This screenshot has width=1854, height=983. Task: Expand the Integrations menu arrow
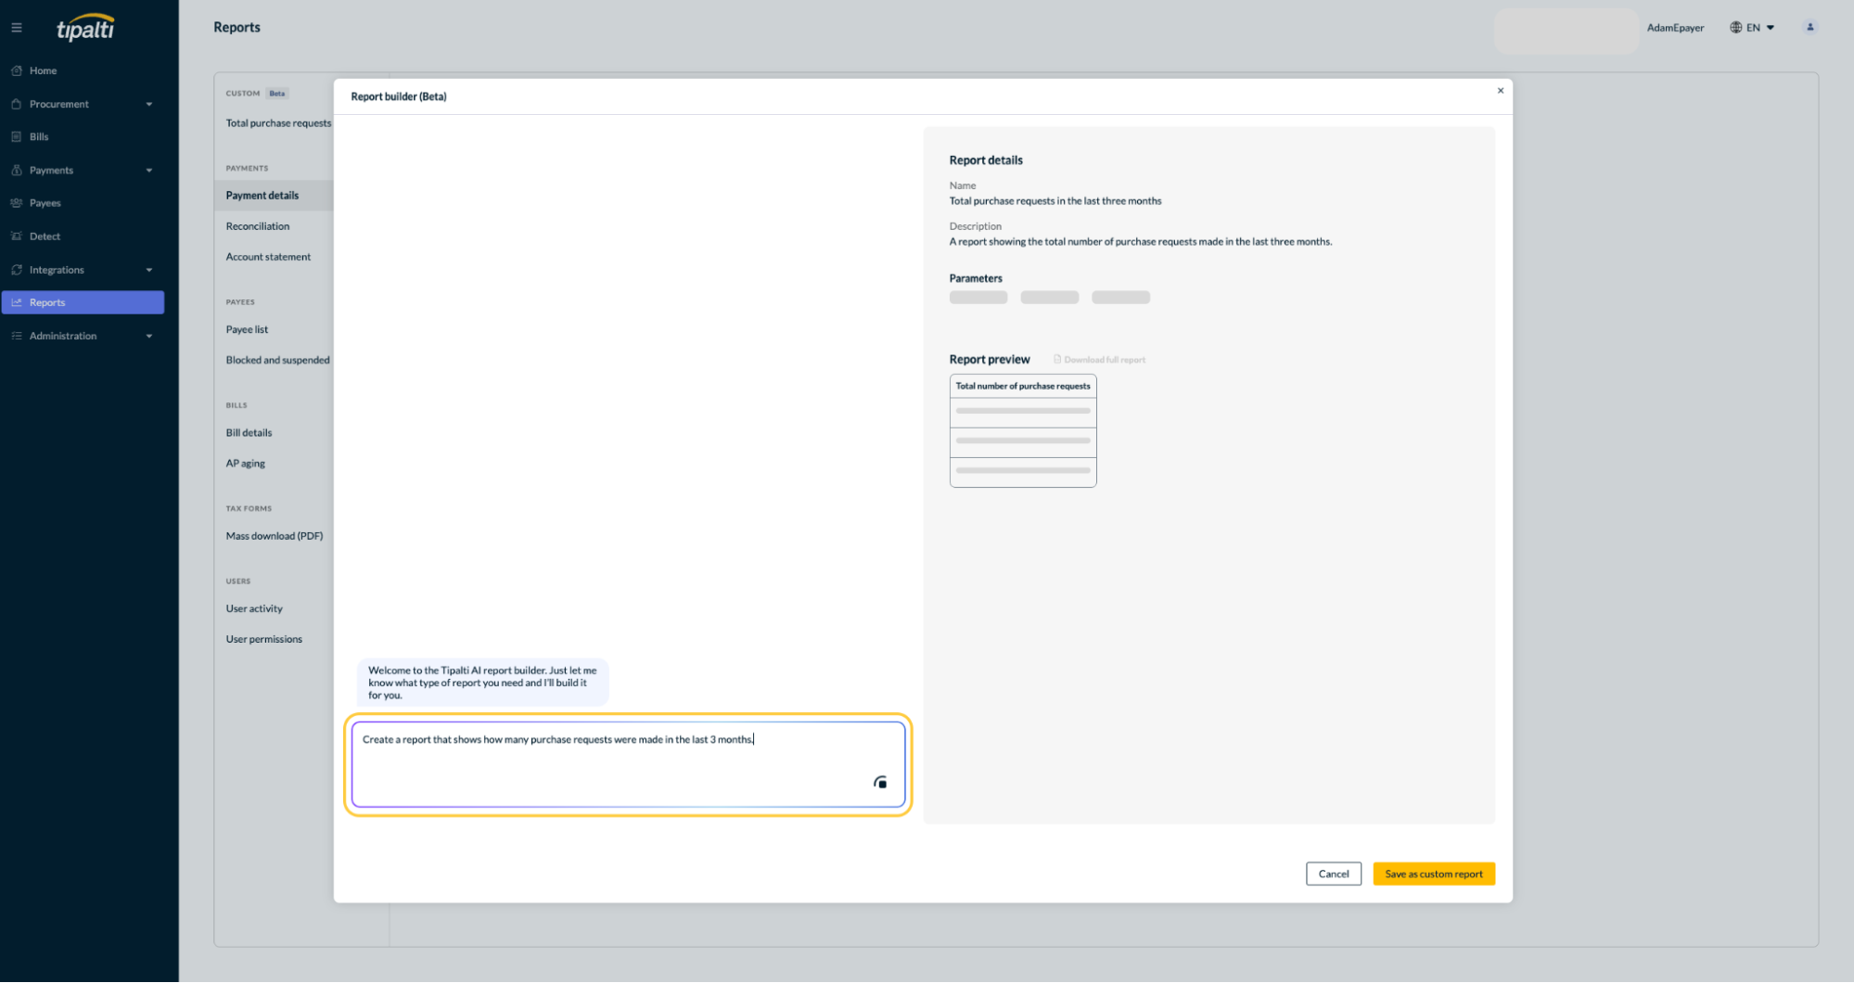(149, 270)
